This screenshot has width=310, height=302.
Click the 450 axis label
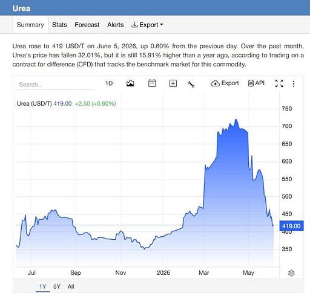point(287,214)
